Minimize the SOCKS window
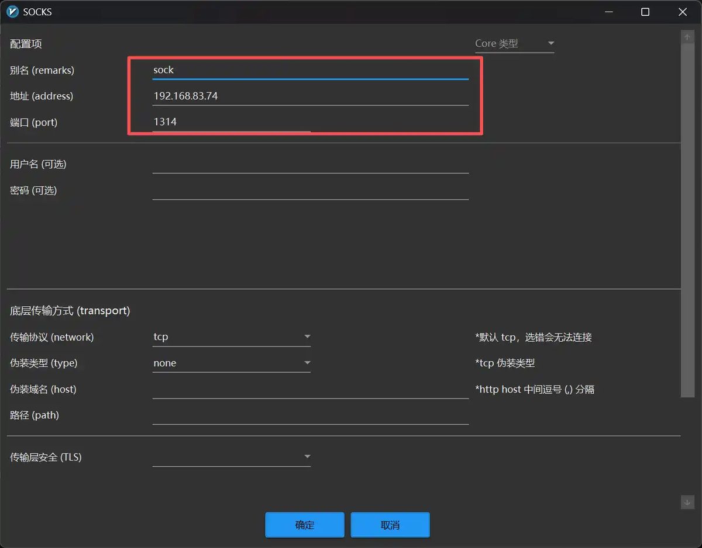This screenshot has height=548, width=702. tap(608, 12)
